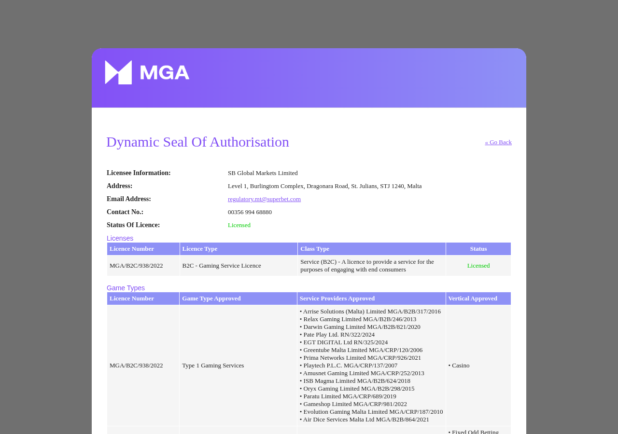Image resolution: width=618 pixels, height=434 pixels.
Task: Click Amusnet Gaming Limited provider entry
Action: pos(362,373)
